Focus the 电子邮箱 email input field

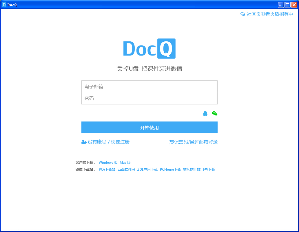149,86
